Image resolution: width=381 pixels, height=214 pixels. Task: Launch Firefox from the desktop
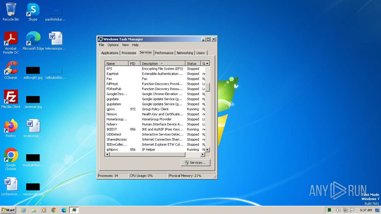pyautogui.click(x=11, y=128)
